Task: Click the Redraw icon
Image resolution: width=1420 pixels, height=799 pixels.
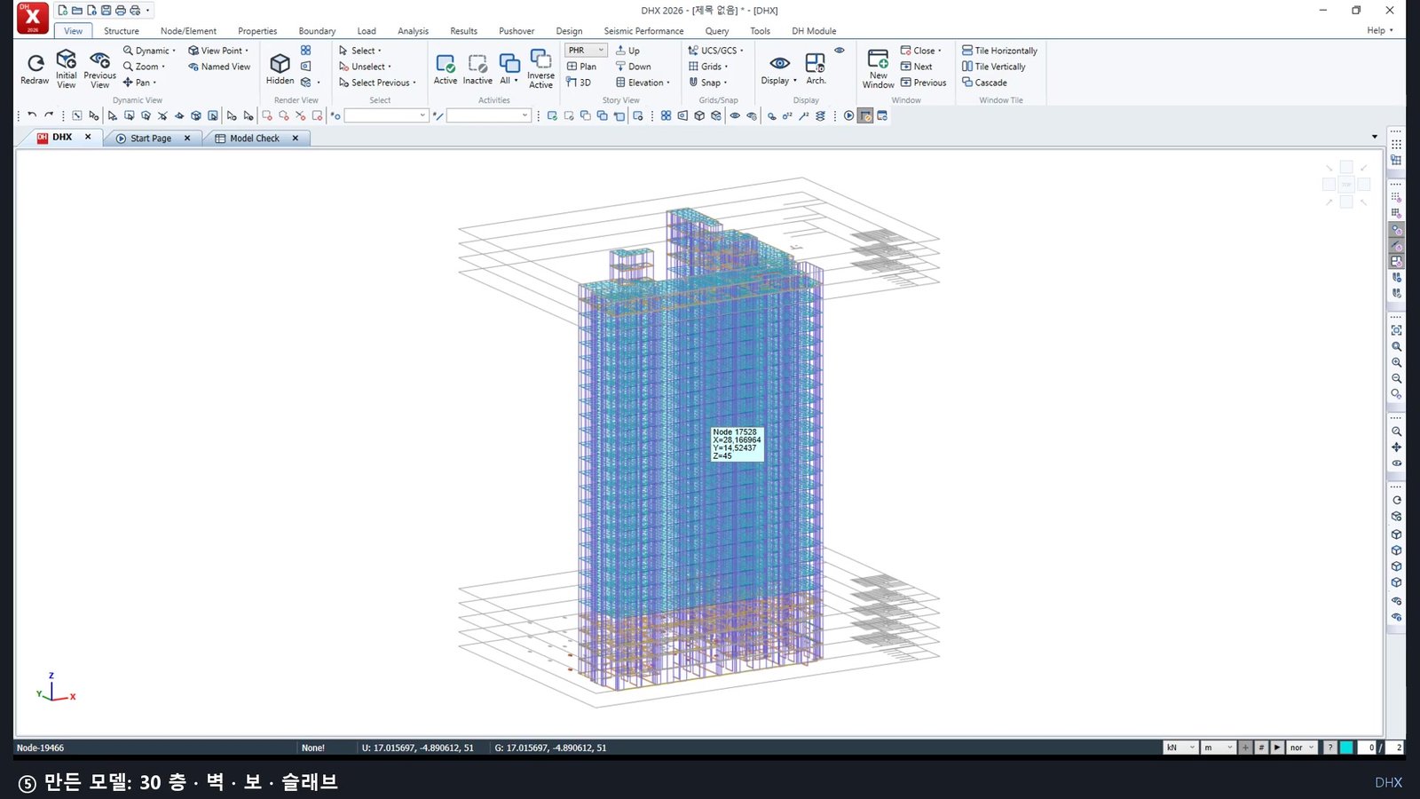Action: coord(35,67)
